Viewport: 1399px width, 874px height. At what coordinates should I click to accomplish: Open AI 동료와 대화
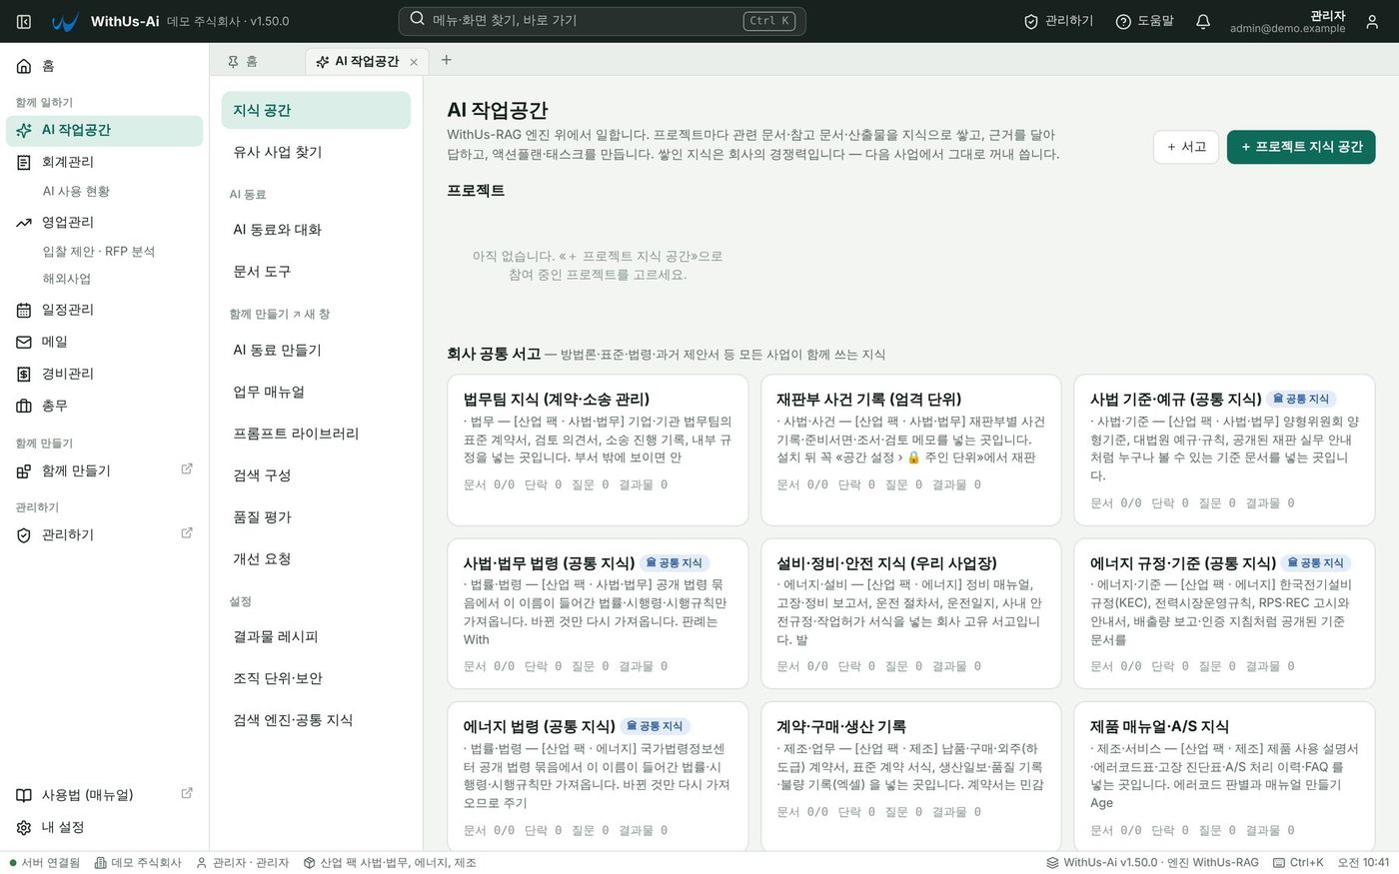point(316,229)
